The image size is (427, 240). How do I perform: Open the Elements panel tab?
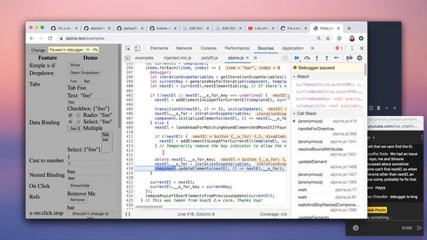click(x=159, y=48)
